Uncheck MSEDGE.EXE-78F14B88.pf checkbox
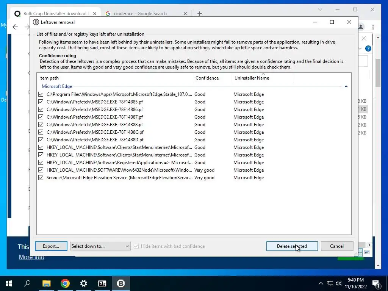 pyautogui.click(x=41, y=124)
